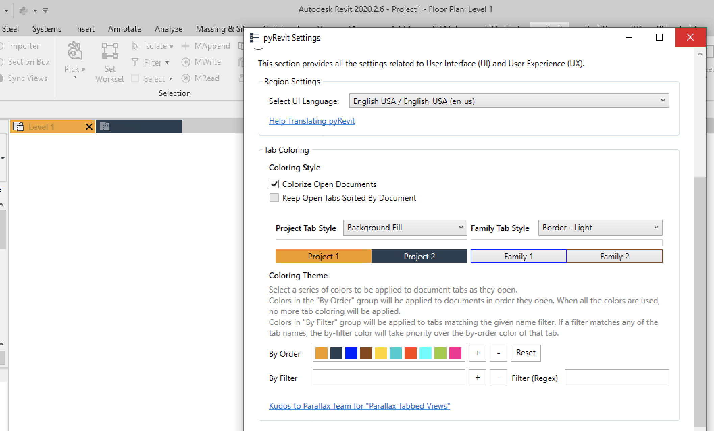Open the Select UI Language dropdown

click(x=509, y=101)
